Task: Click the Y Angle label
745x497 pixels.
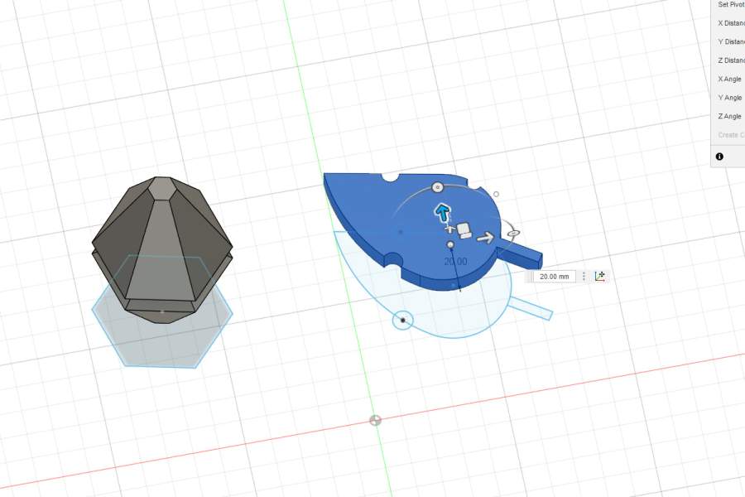Action: 729,98
